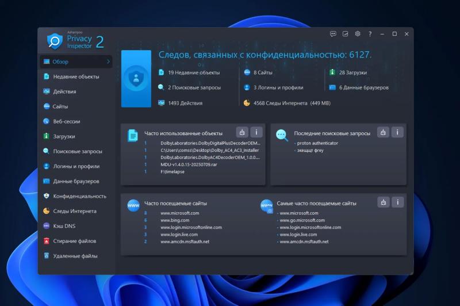460x306 pixels.
Task: Open Действия in the sidebar
Action: tap(76, 91)
